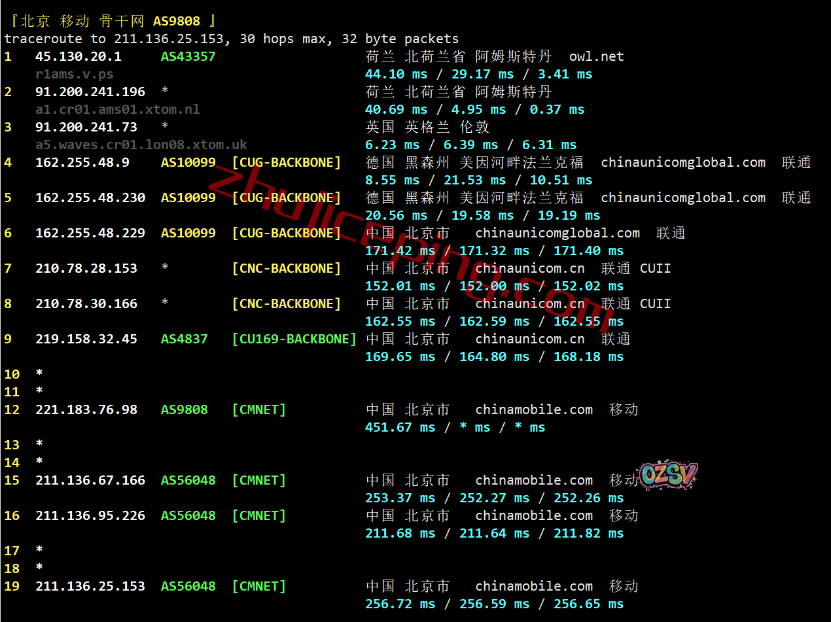The image size is (831, 622).
Task: Select the AS43357 number
Action: (x=188, y=57)
